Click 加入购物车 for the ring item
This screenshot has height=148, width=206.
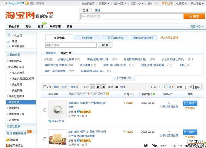[190, 103]
